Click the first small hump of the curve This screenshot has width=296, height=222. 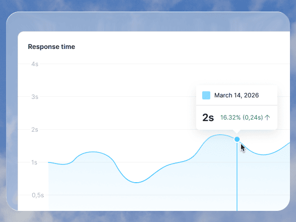coord(92,152)
